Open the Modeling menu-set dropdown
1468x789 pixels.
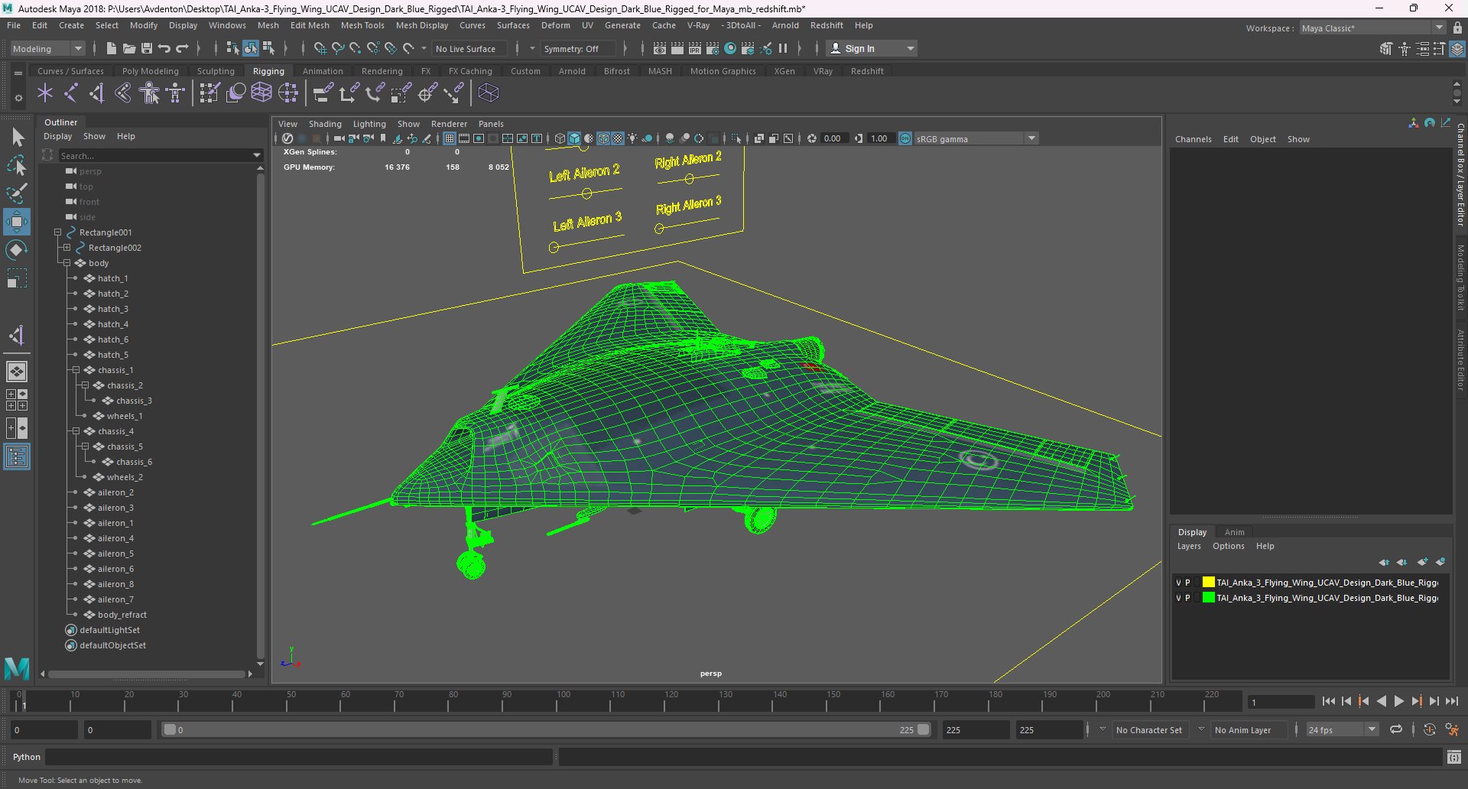click(x=47, y=48)
